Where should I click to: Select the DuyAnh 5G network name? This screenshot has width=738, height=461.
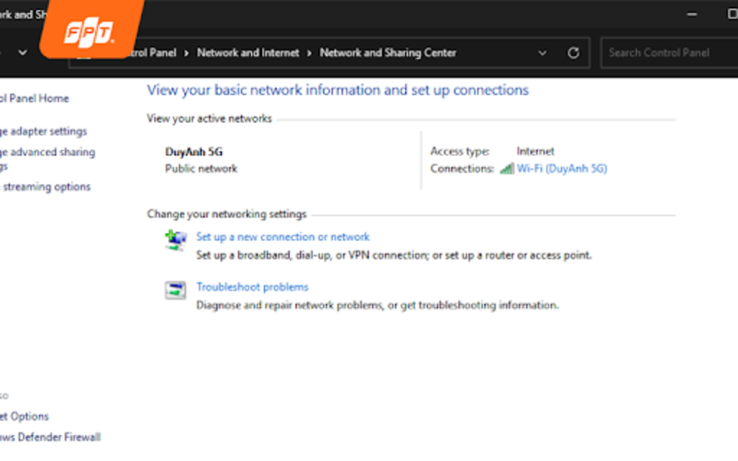click(194, 151)
